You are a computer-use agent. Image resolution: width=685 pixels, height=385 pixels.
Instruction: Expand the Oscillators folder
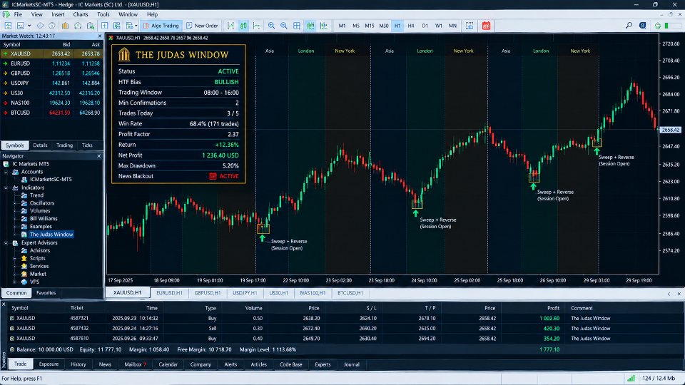15,203
